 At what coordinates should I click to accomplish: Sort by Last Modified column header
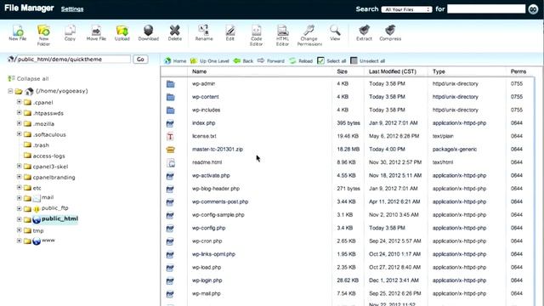393,71
